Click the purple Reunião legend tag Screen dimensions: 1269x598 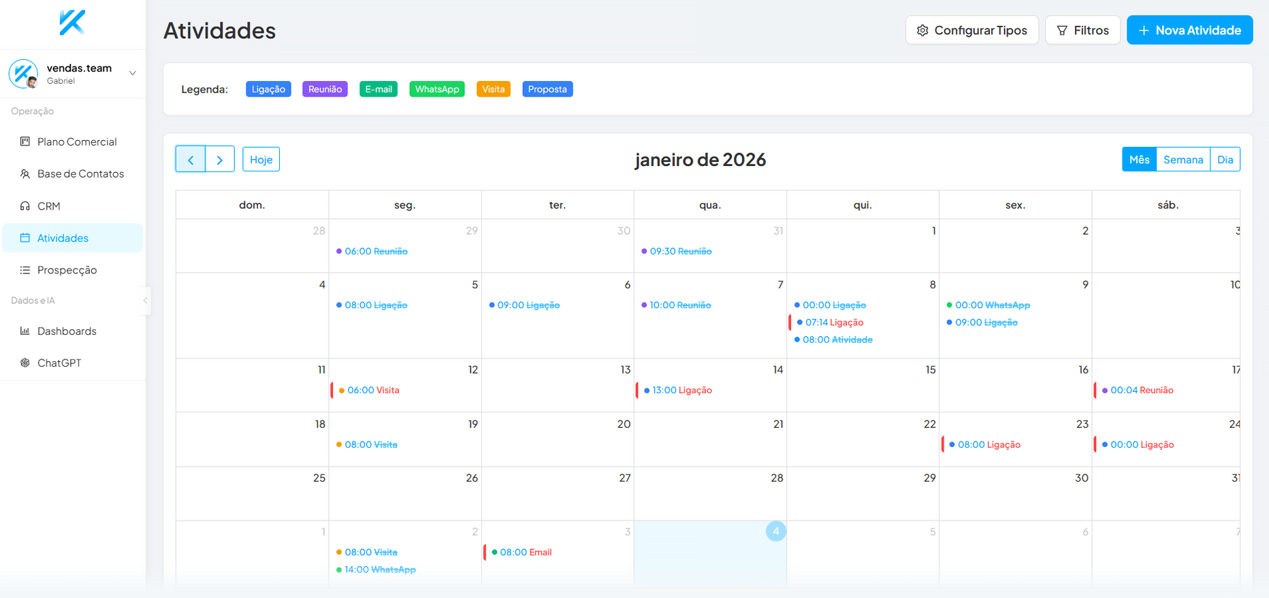(325, 89)
